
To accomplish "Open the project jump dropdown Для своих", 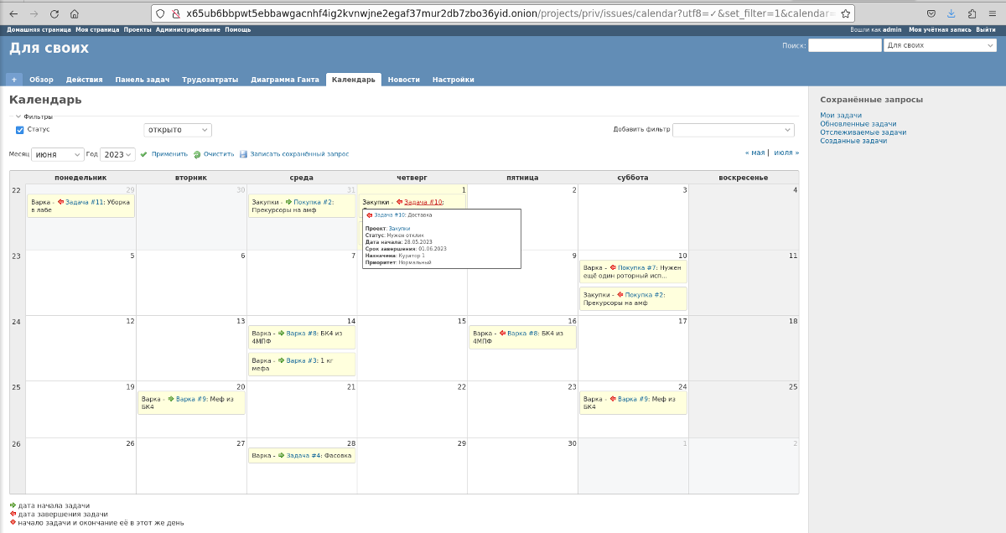I will pyautogui.click(x=940, y=45).
